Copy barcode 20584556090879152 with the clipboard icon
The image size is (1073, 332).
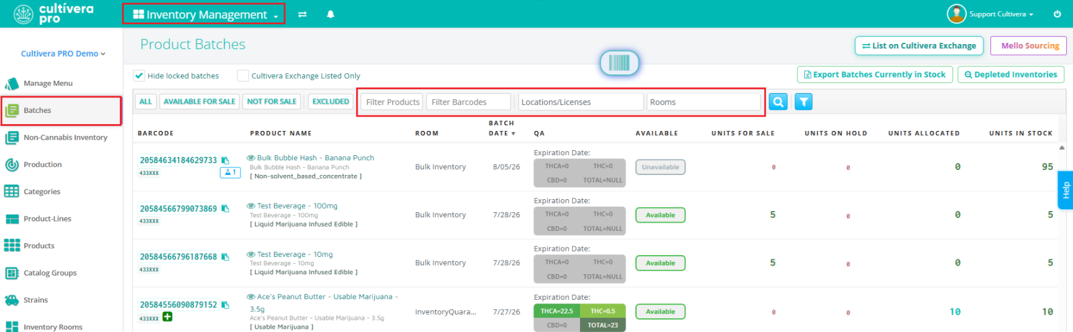225,305
